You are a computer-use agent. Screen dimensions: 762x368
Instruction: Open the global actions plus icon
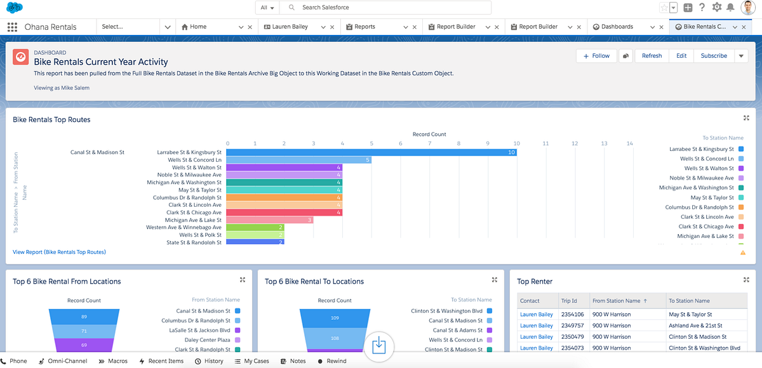coord(688,8)
